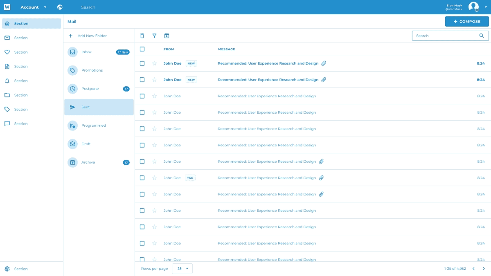491x276 pixels.
Task: Toggle the select-all checkbox in header
Action: point(142,49)
